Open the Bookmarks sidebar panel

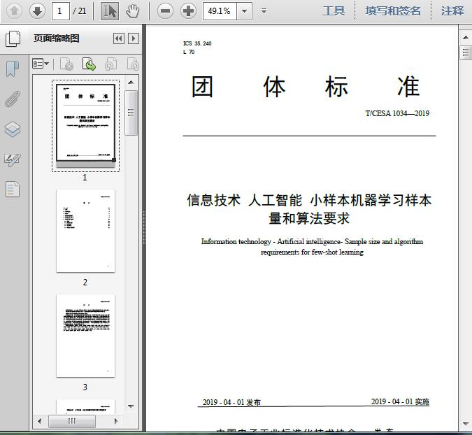coord(13,69)
